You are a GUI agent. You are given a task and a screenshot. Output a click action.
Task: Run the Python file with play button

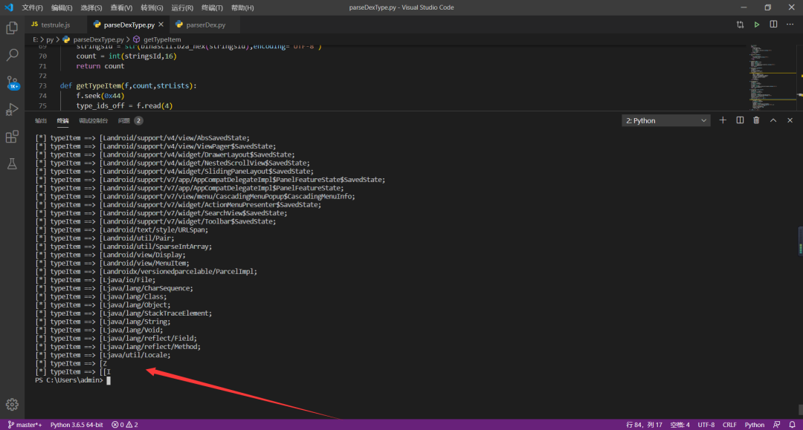tap(756, 25)
